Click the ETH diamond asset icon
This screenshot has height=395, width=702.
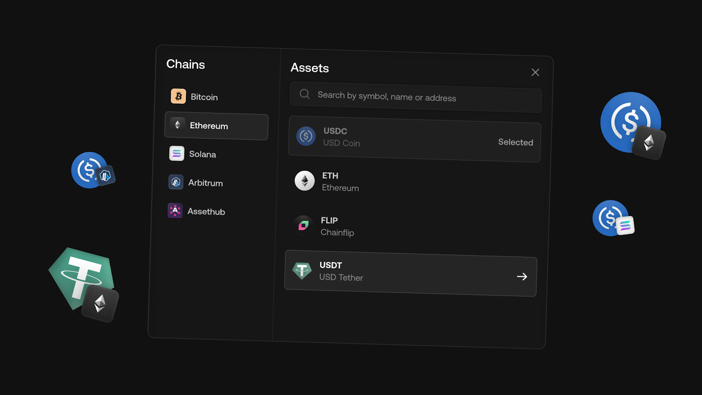(304, 181)
